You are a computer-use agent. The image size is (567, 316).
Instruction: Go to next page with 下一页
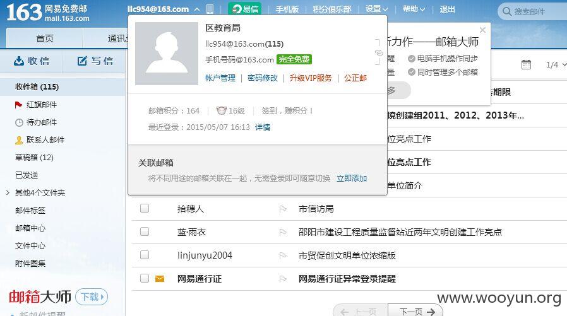pyautogui.click(x=415, y=310)
